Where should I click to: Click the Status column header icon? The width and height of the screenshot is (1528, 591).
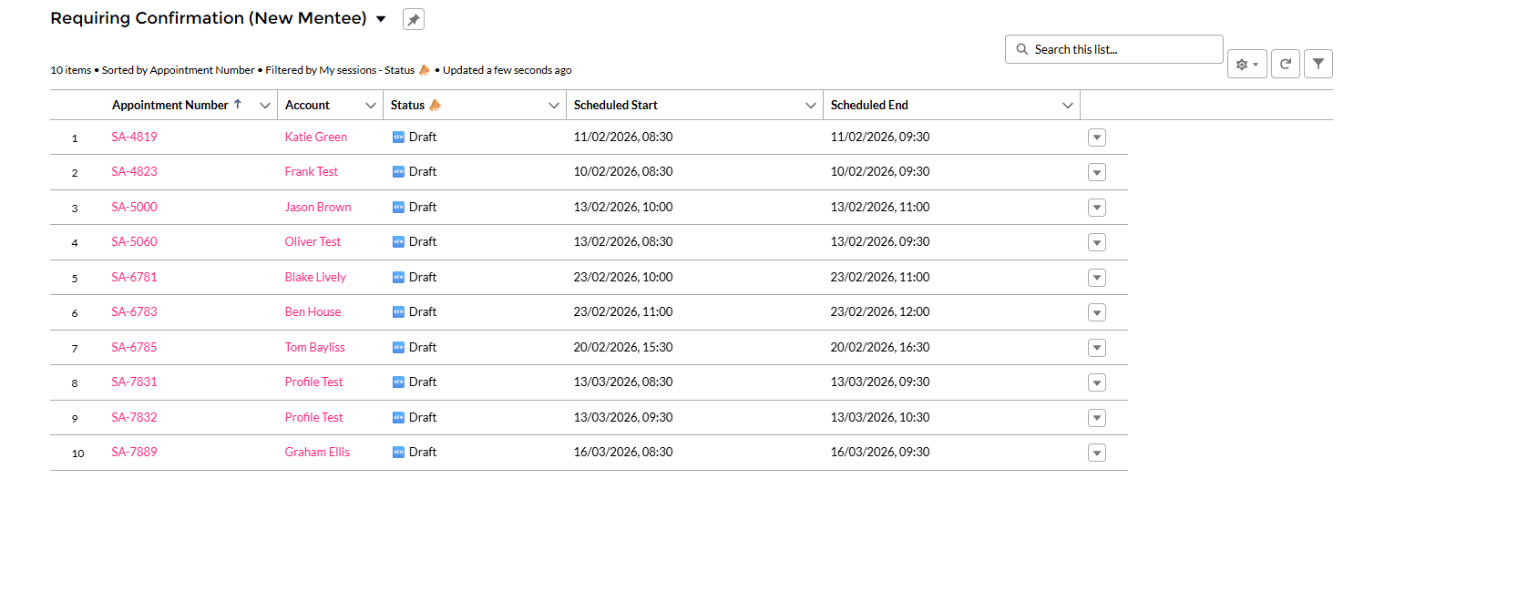(435, 105)
